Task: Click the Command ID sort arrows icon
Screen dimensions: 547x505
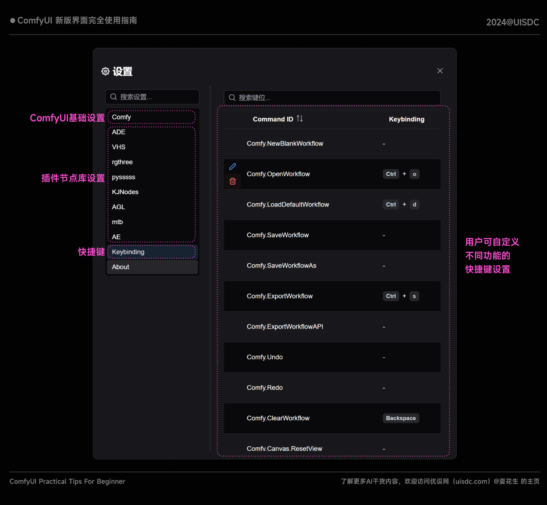Action: point(299,119)
